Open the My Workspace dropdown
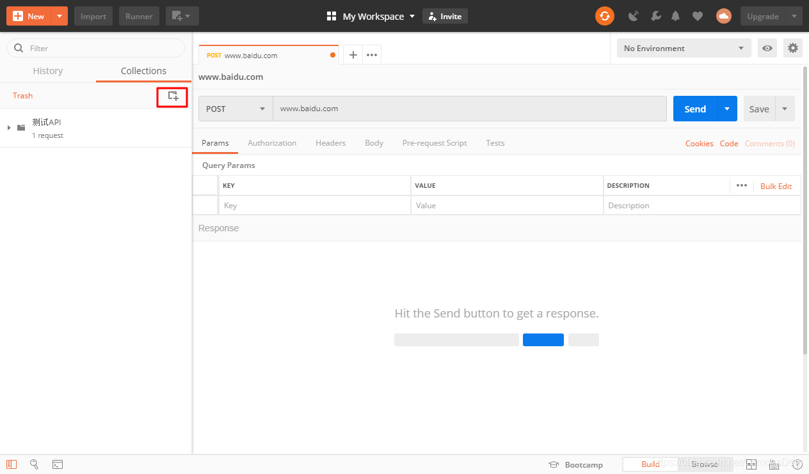This screenshot has height=474, width=809. pos(371,17)
